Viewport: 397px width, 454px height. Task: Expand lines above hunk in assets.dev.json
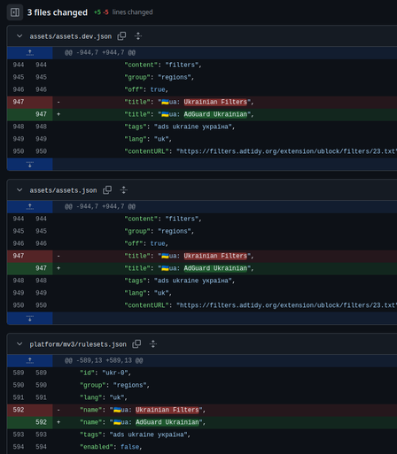pyautogui.click(x=30, y=53)
